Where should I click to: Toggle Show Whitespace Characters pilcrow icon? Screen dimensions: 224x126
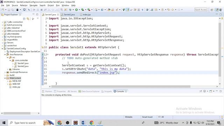click(x=142, y=10)
